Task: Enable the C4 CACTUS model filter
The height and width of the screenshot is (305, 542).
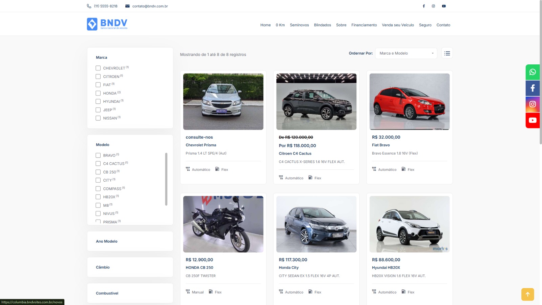Action: tap(98, 164)
